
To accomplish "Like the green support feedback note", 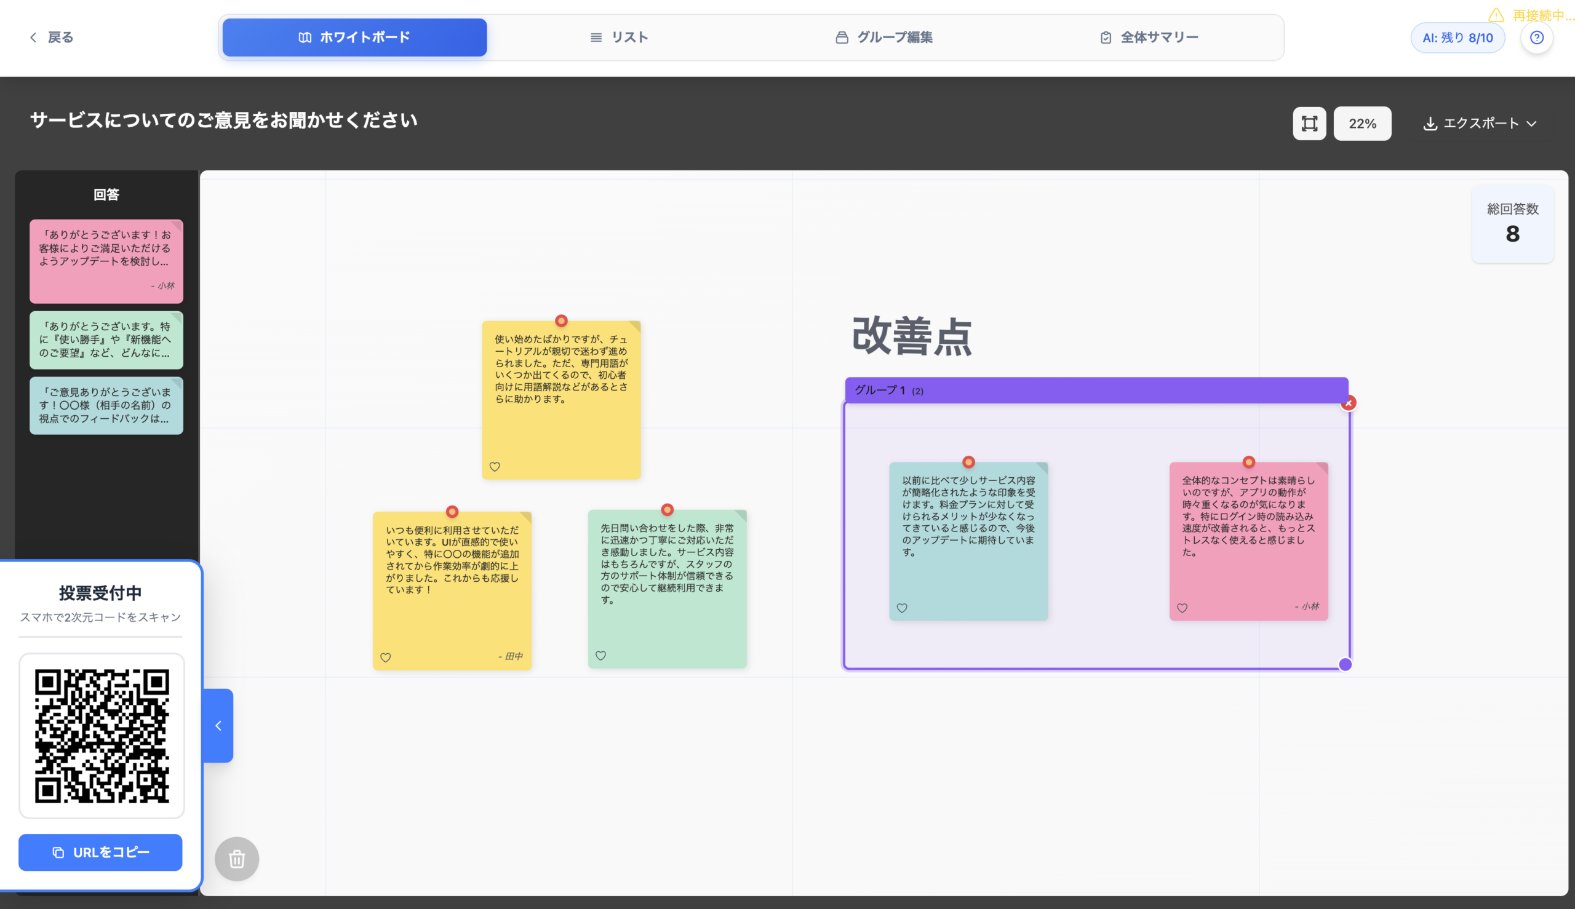I will [x=602, y=656].
